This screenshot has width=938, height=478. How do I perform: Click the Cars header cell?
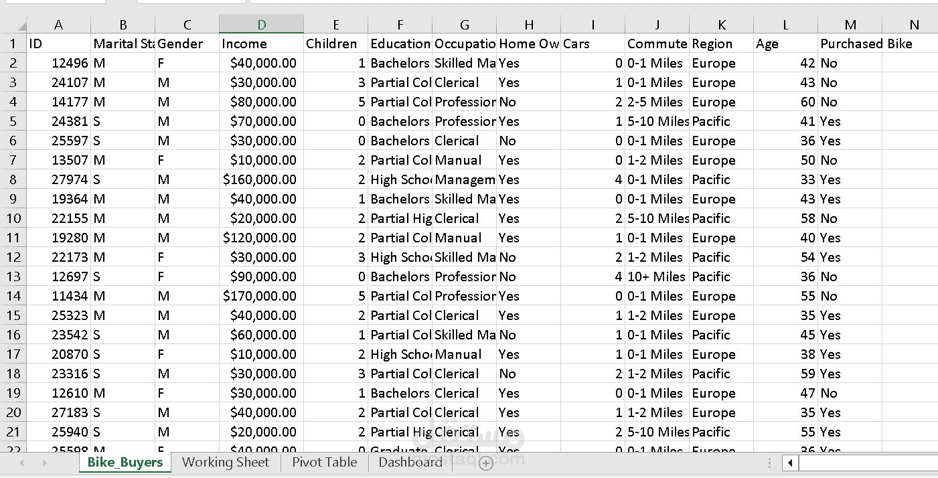pos(593,44)
